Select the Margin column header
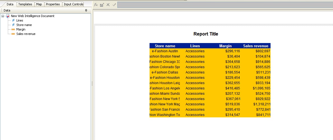Viewport: 333px width, 140px height. click(225, 46)
